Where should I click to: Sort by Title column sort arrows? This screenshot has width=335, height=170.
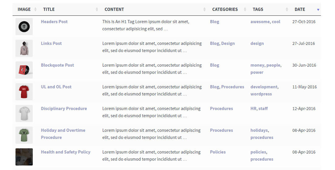click(97, 10)
